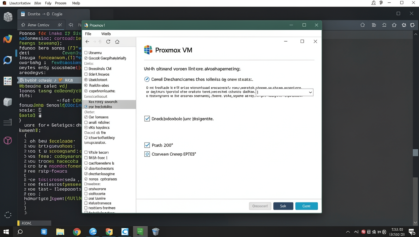Image resolution: width=419 pixels, height=237 pixels.
Task: Open Recycle Bin icon on taskbar
Action: (x=156, y=232)
